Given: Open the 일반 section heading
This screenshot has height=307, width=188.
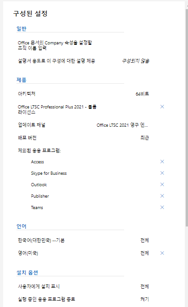Looking at the screenshot, I should [21, 28].
